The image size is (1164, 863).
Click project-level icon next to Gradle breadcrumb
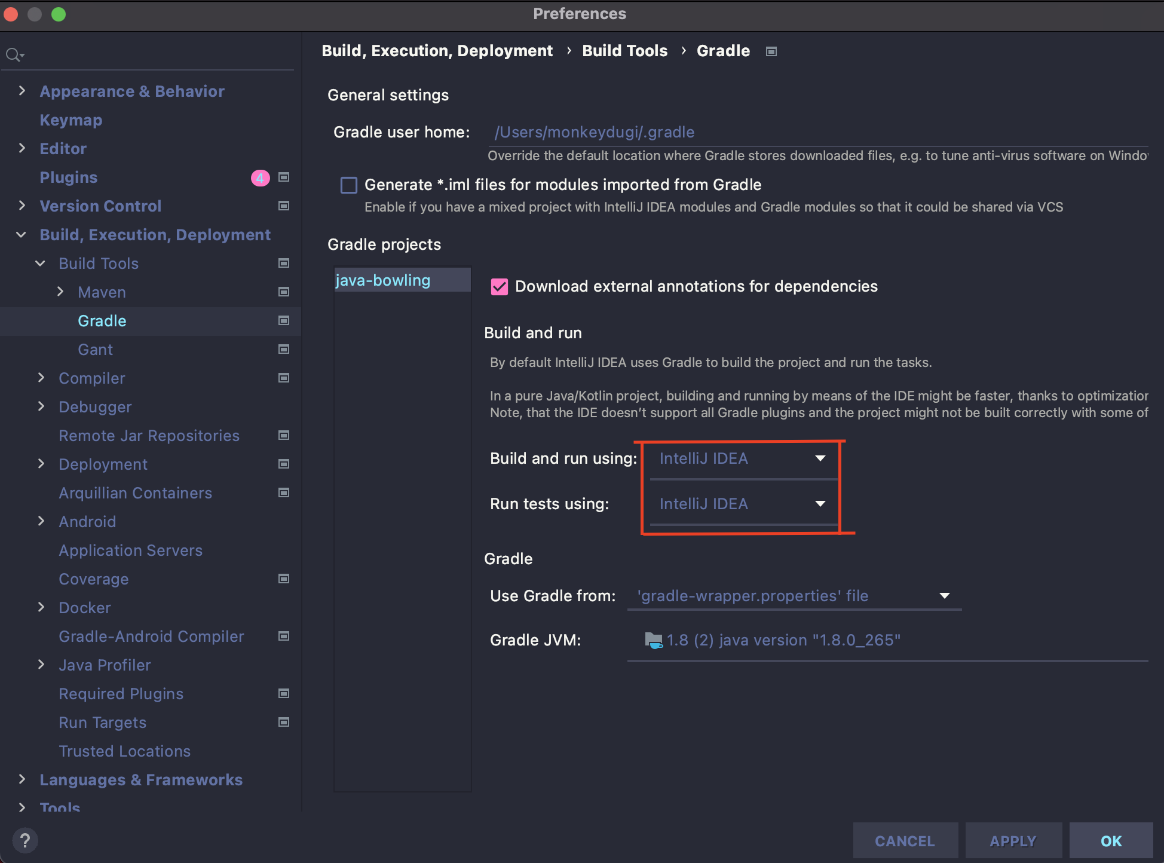click(771, 51)
